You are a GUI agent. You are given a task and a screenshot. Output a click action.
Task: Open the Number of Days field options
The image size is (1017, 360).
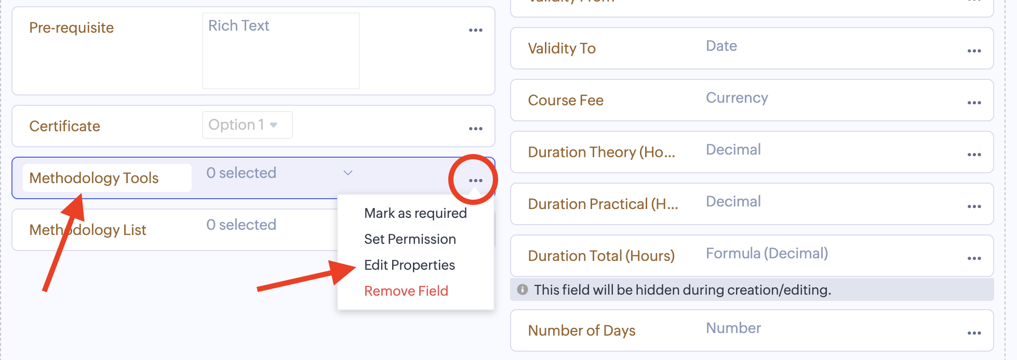[x=974, y=333]
